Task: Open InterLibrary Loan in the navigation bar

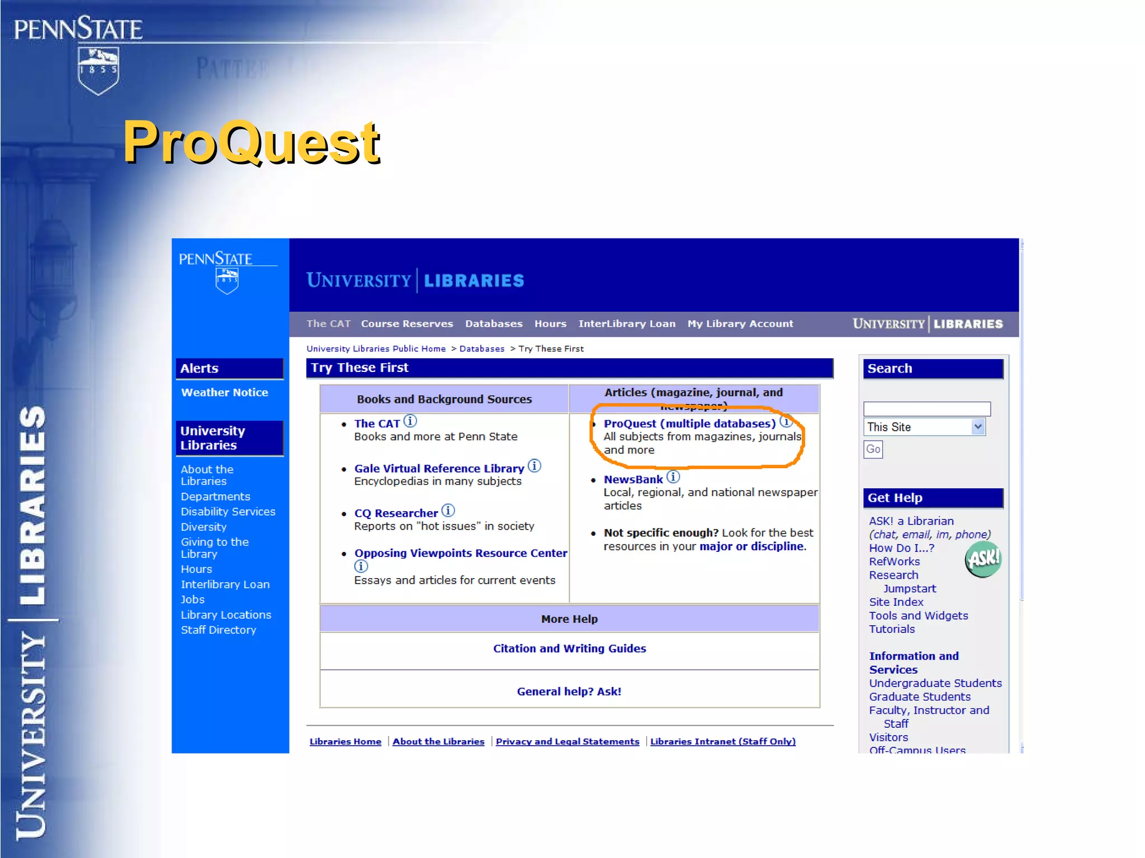Action: tap(627, 324)
